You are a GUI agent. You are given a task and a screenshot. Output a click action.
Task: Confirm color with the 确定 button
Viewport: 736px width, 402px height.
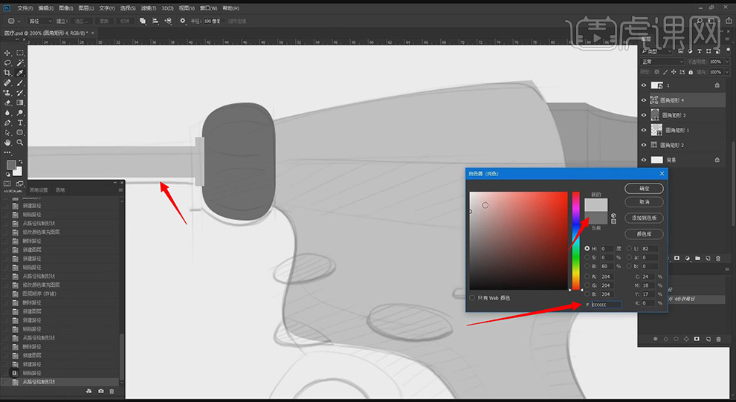(644, 189)
